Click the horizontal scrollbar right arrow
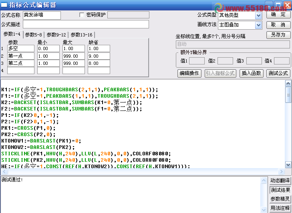 coord(281,171)
